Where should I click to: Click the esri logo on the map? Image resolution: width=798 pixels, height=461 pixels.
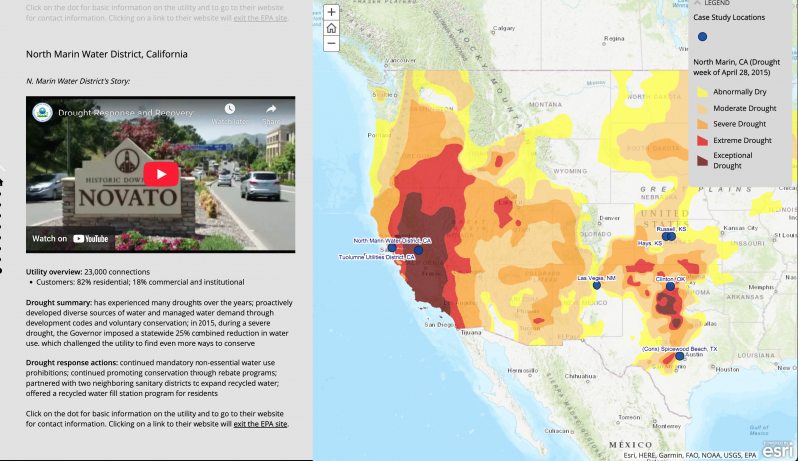tap(778, 449)
